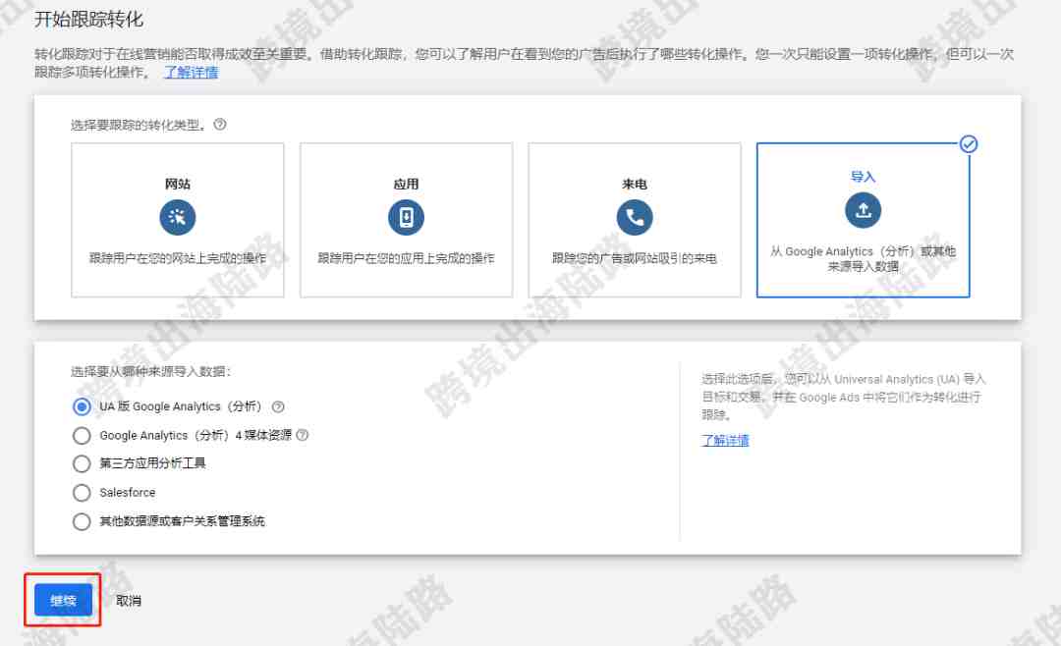The width and height of the screenshot is (1061, 646).
Task: Click the 取消 button
Action: (129, 601)
